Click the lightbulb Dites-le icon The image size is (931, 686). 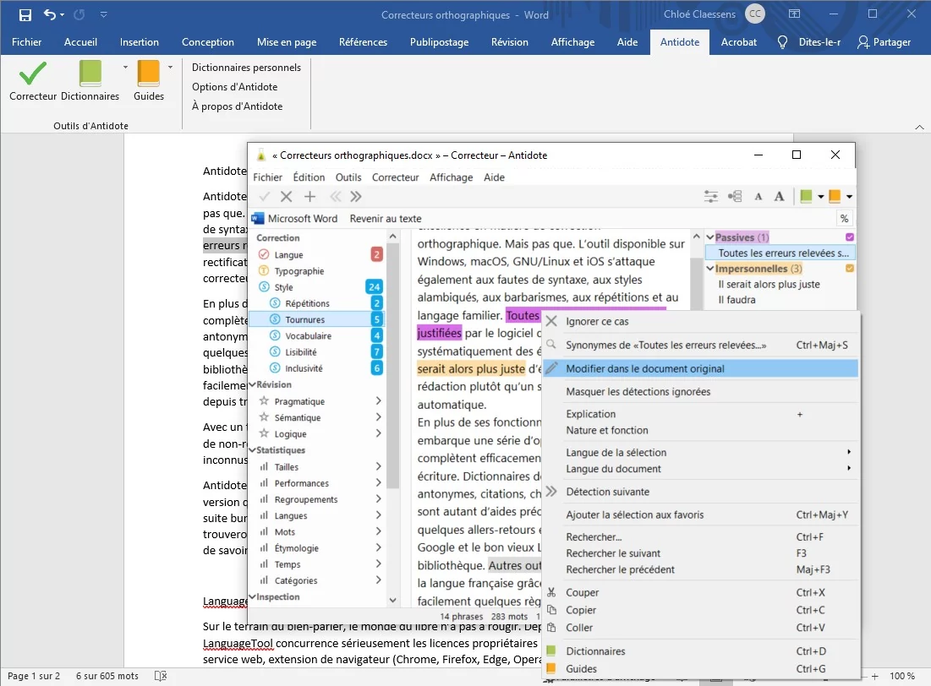coord(782,42)
